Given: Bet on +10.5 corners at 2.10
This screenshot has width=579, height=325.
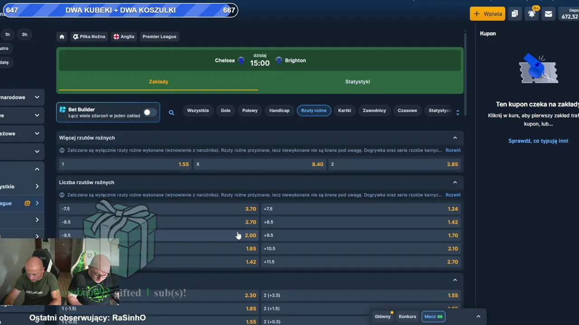Looking at the screenshot, I should 361,249.
